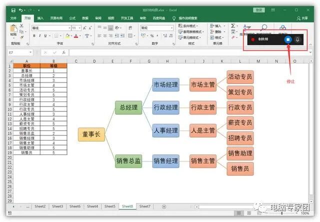Image resolution: width=320 pixels, height=222 pixels.
Task: Open Sort and Filter icon
Action: click(x=246, y=27)
